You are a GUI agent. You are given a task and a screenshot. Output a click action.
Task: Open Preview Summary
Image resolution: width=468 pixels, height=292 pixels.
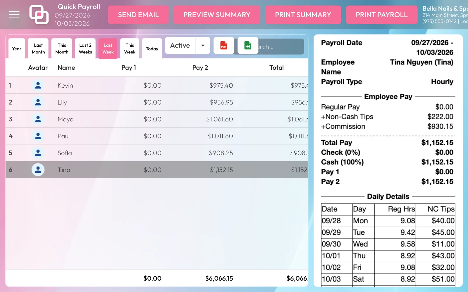[217, 15]
